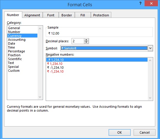Go to the Border tab
Image resolution: width=160 pixels, height=139 pixels.
pyautogui.click(x=66, y=15)
